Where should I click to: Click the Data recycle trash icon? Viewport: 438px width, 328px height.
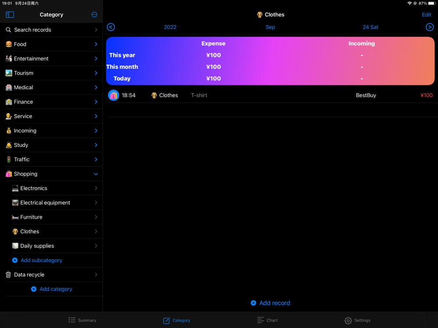[8, 275]
